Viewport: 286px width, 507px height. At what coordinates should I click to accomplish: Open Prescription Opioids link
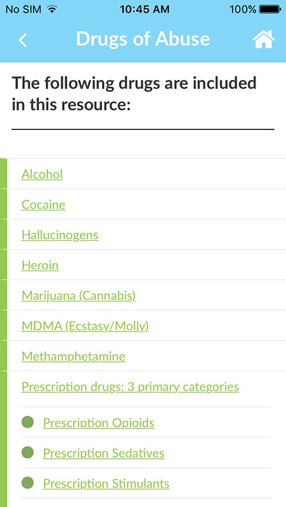pyautogui.click(x=99, y=423)
